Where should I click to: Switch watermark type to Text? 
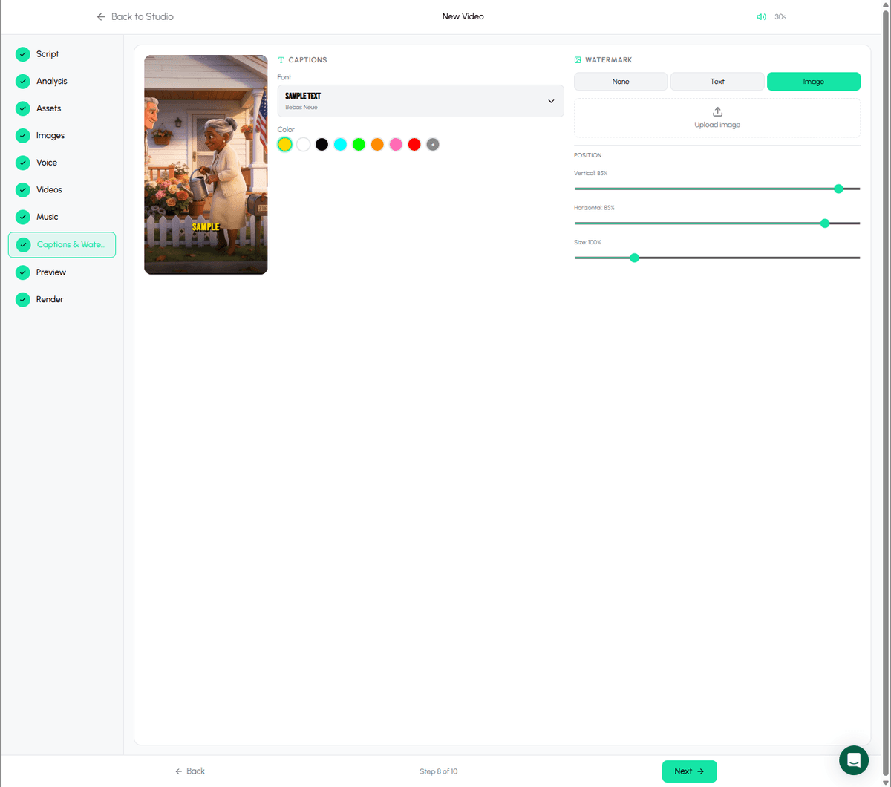(717, 82)
